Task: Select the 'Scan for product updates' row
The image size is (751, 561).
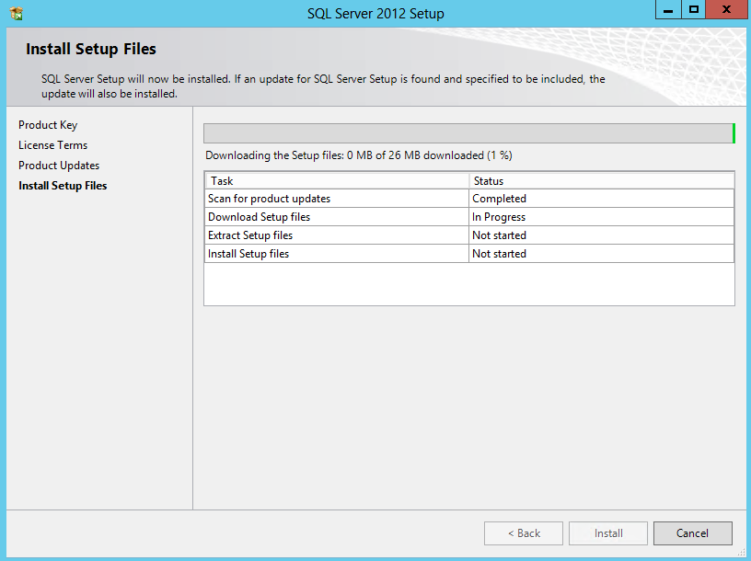Action: click(x=469, y=199)
